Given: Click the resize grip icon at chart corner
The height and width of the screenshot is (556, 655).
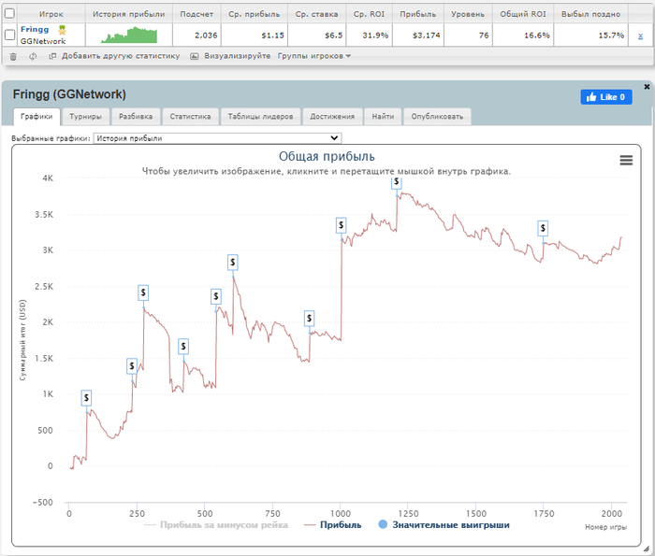Looking at the screenshot, I should (646, 549).
